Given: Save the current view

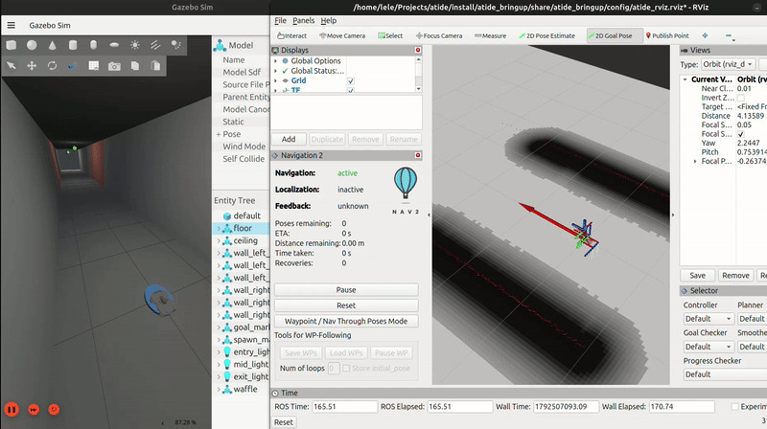Looking at the screenshot, I should click(x=698, y=276).
